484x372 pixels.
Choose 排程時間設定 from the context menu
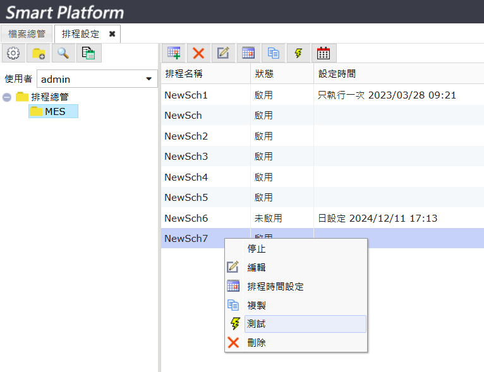(x=275, y=287)
